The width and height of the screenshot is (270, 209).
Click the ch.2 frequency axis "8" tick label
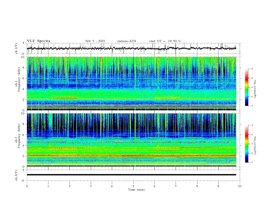[24, 124]
